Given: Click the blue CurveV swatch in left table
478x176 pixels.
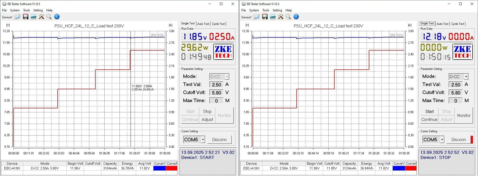Looking at the screenshot, I should 160,168.
